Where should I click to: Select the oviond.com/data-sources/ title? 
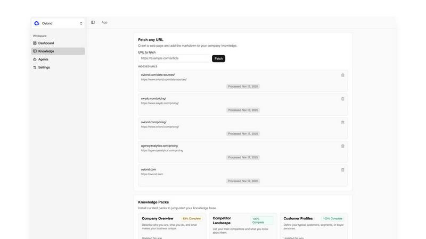pos(158,75)
